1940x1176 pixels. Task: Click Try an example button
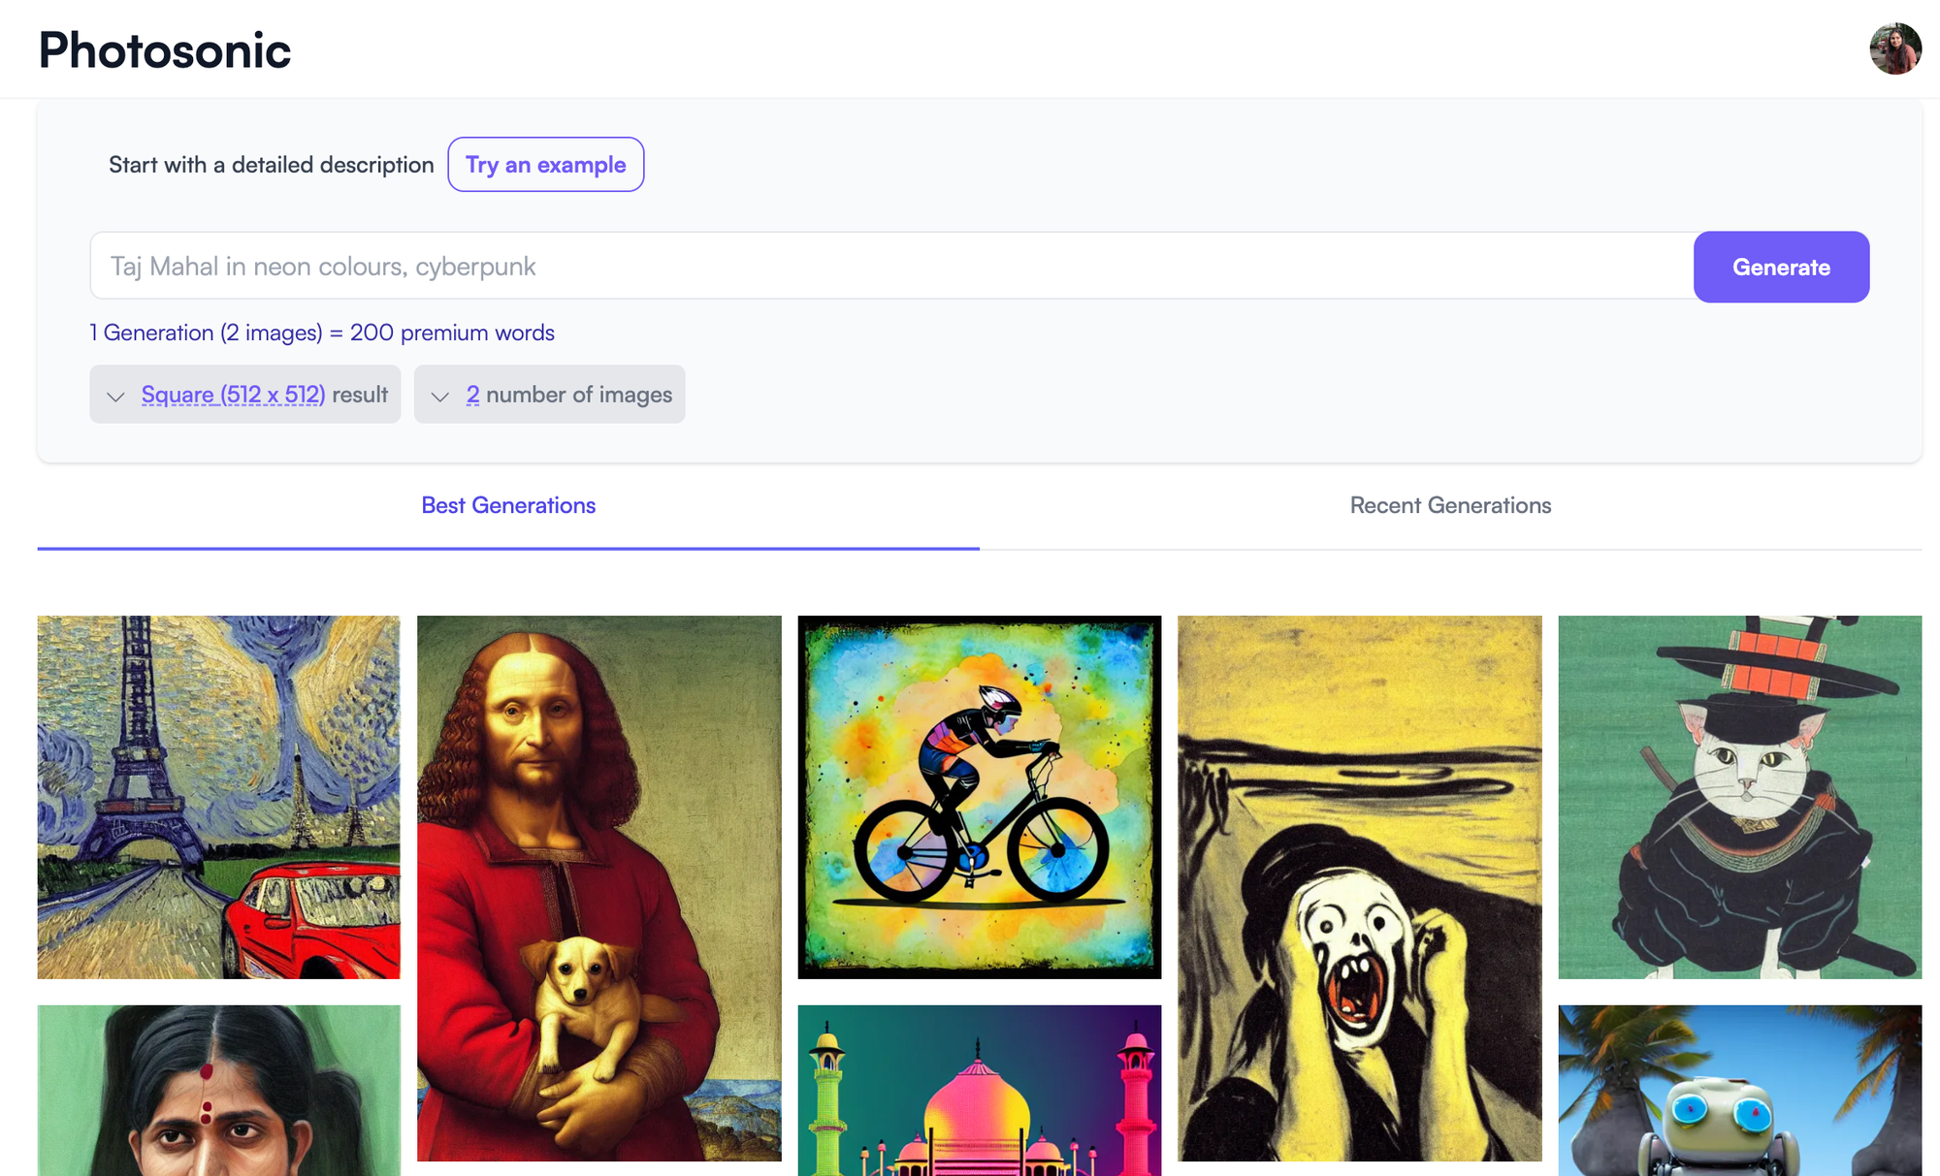pyautogui.click(x=544, y=164)
